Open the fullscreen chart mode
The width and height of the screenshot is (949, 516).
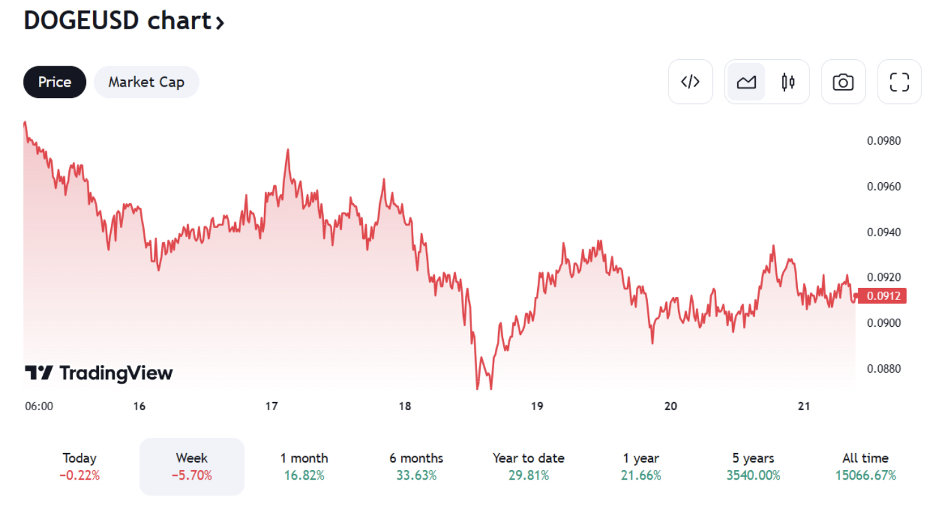click(899, 82)
